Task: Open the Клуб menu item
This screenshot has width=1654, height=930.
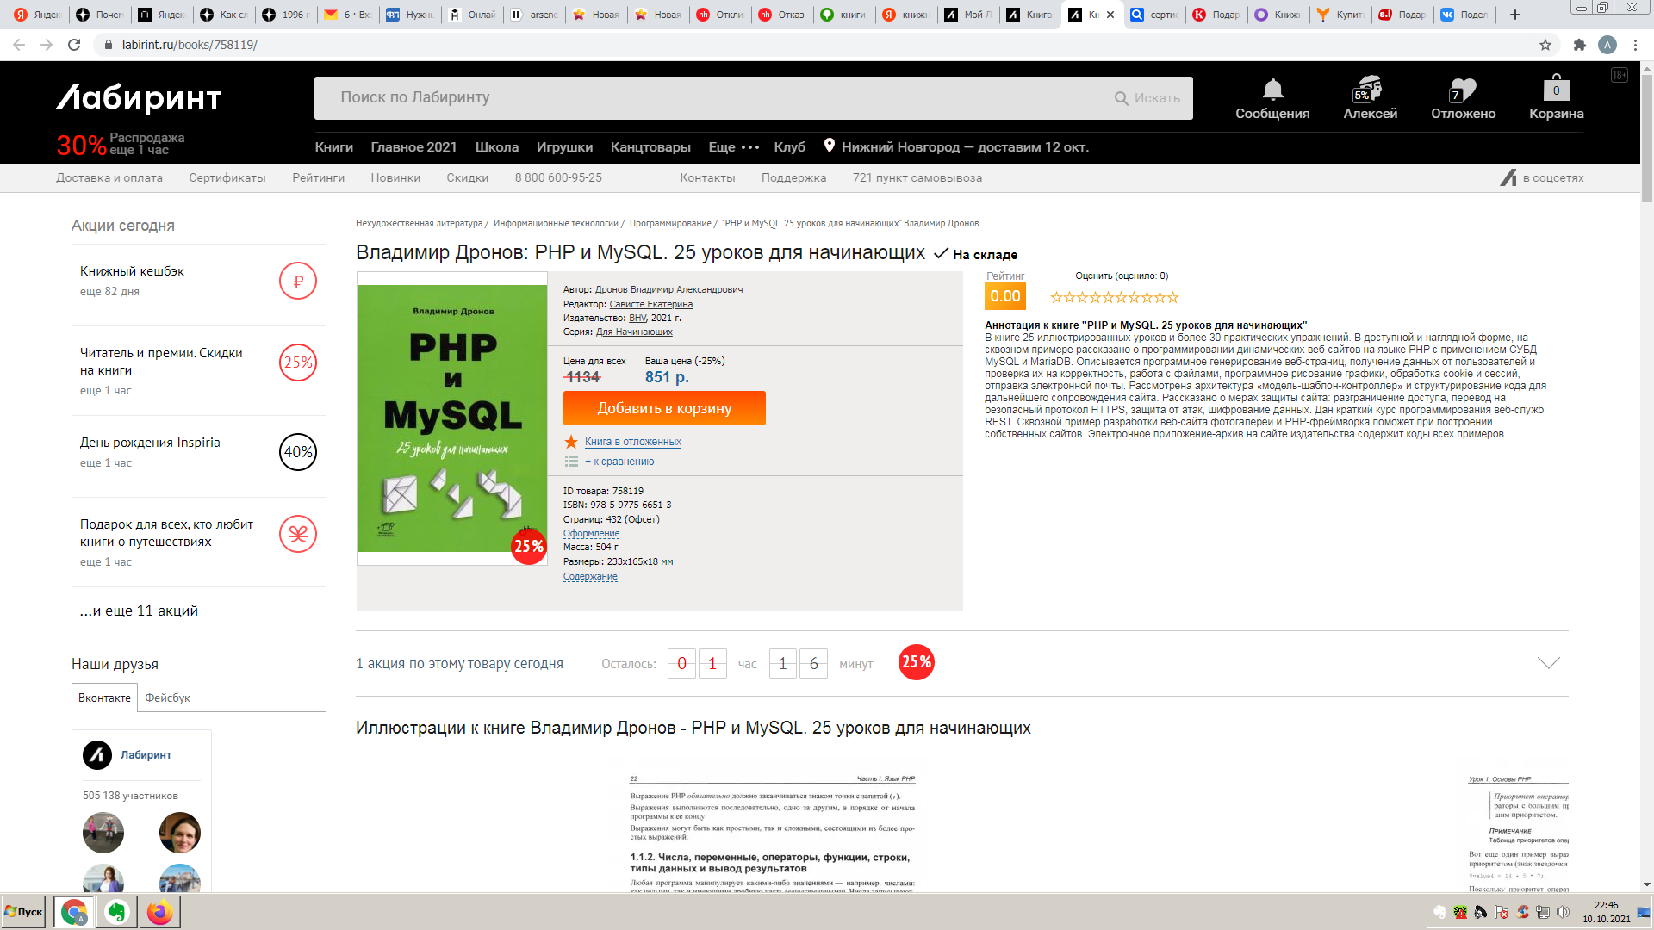Action: 789,147
